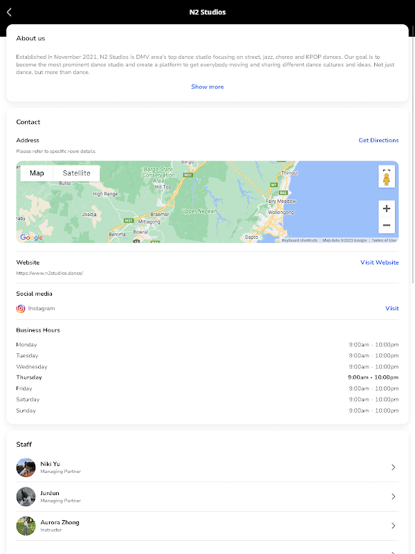Click the Instagram label text
The height and width of the screenshot is (554, 415).
(41, 308)
